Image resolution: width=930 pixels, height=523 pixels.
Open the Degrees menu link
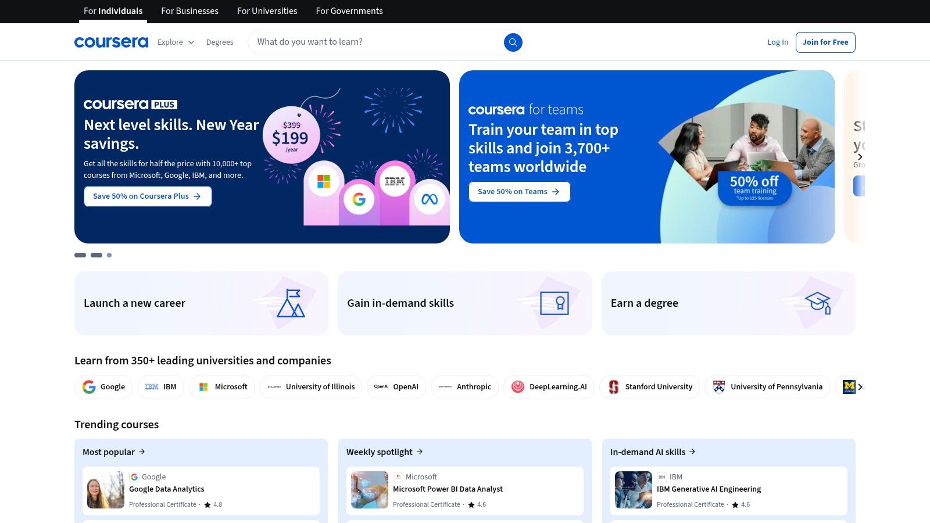pos(220,42)
